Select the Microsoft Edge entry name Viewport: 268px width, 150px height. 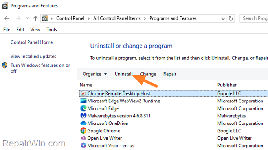pos(103,108)
